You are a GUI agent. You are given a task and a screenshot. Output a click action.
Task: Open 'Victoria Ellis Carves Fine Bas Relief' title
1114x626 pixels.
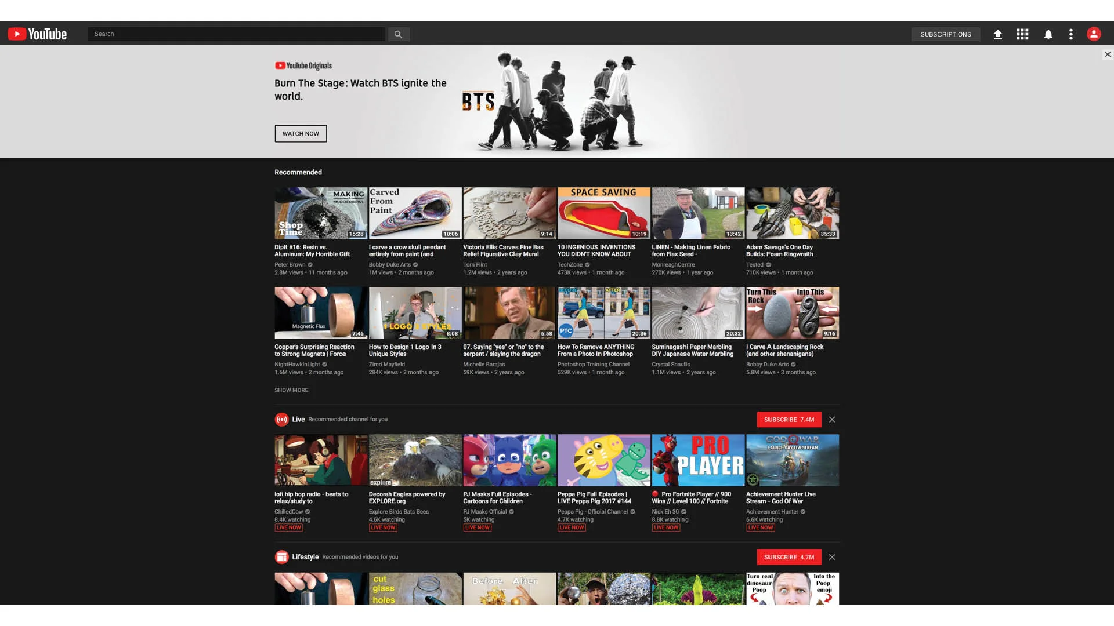(x=503, y=250)
